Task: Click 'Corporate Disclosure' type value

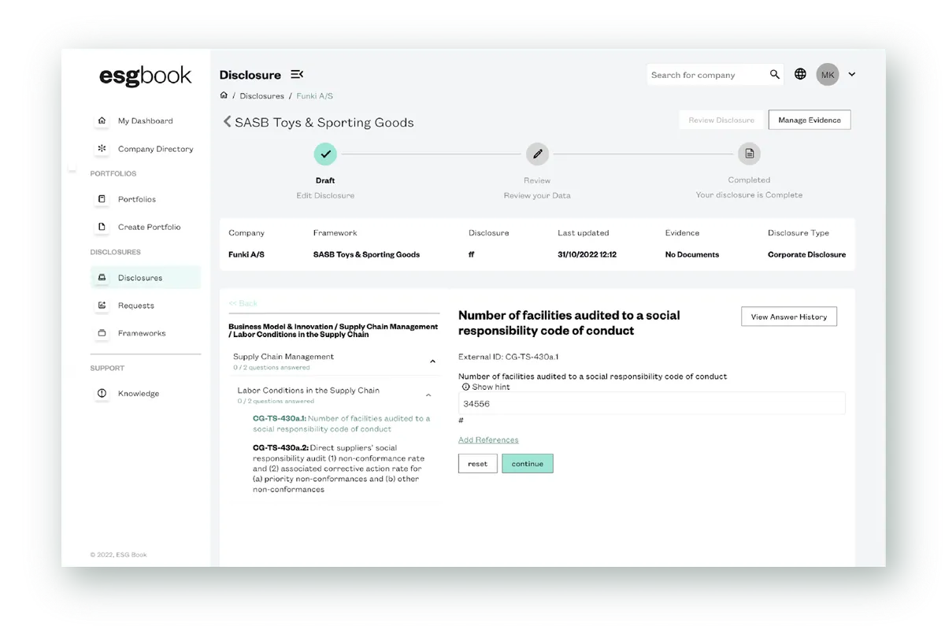Action: pos(807,254)
